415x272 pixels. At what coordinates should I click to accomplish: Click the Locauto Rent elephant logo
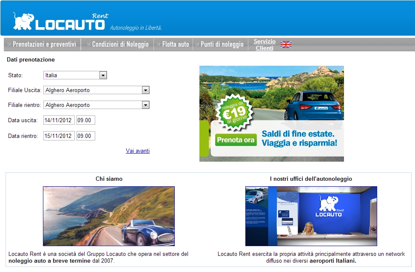pyautogui.click(x=61, y=22)
